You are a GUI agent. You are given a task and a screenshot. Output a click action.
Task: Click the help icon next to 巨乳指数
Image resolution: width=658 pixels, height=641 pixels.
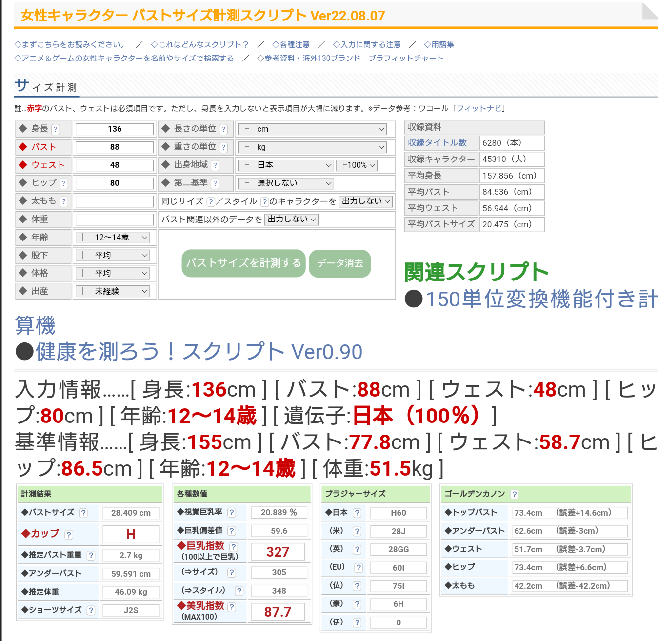(x=234, y=547)
